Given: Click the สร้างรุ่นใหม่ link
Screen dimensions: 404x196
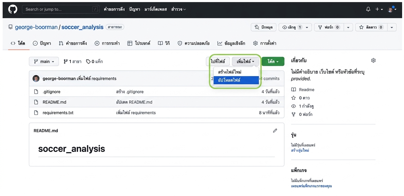Looking at the screenshot, I should tap(300, 150).
